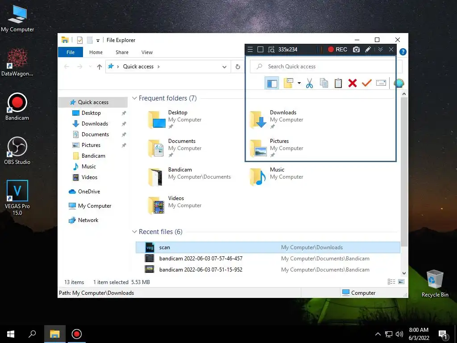Toggle the navigation pane toolbar icon
457x343 pixels.
(x=272, y=84)
